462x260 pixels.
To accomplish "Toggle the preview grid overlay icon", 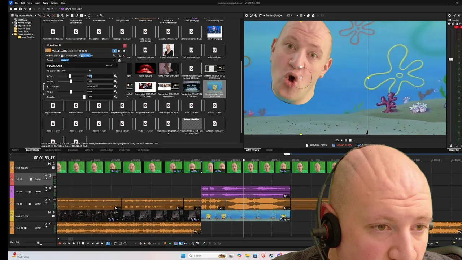I will [x=301, y=16].
